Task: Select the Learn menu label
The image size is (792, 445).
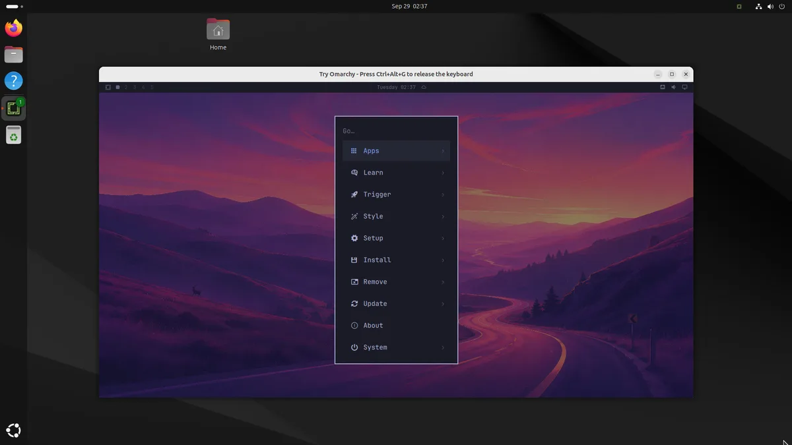Action: [x=373, y=173]
